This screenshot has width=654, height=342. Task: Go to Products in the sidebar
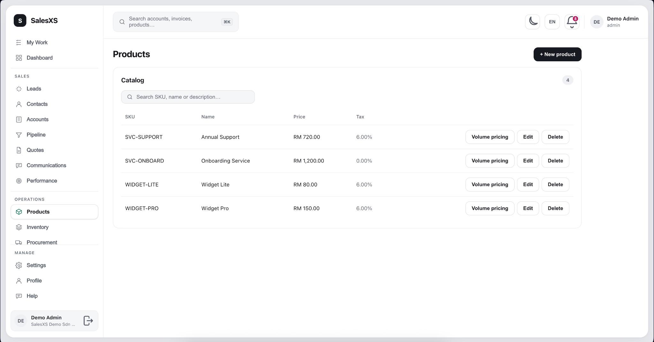point(54,212)
